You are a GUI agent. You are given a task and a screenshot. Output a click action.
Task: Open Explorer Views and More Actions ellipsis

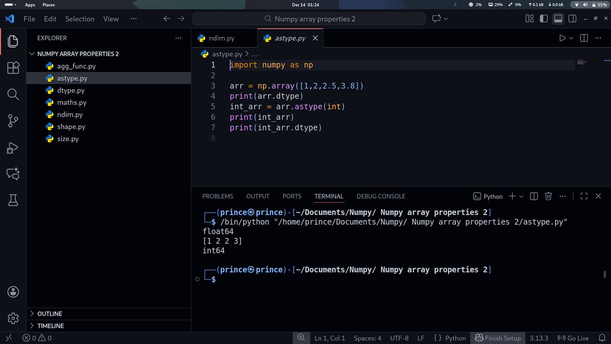(178, 38)
